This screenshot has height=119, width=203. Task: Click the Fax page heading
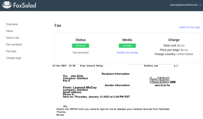pyautogui.click(x=58, y=26)
